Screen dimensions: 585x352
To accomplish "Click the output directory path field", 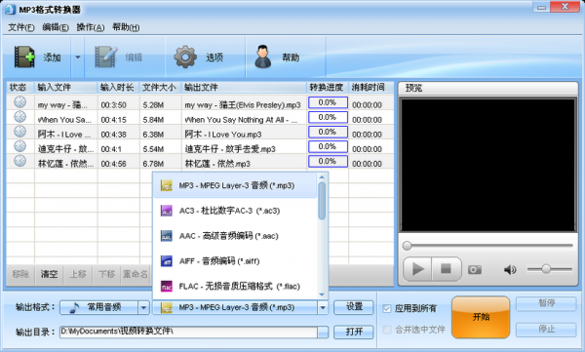I will coord(188,332).
